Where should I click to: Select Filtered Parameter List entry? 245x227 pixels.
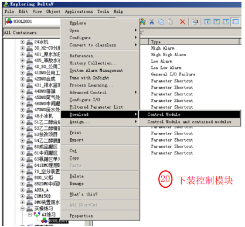point(100,107)
